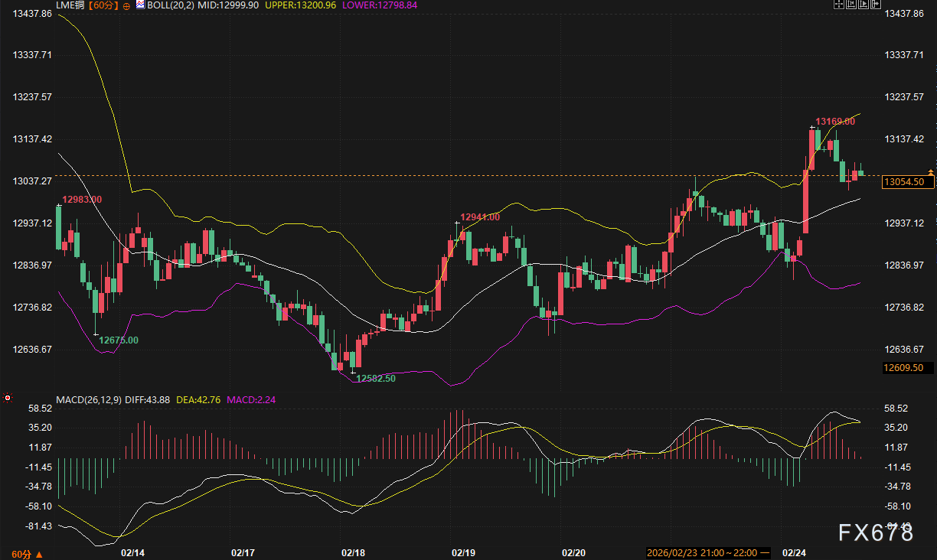Click the 13054.50 current price tag
This screenshot has height=560, width=937.
click(x=908, y=182)
